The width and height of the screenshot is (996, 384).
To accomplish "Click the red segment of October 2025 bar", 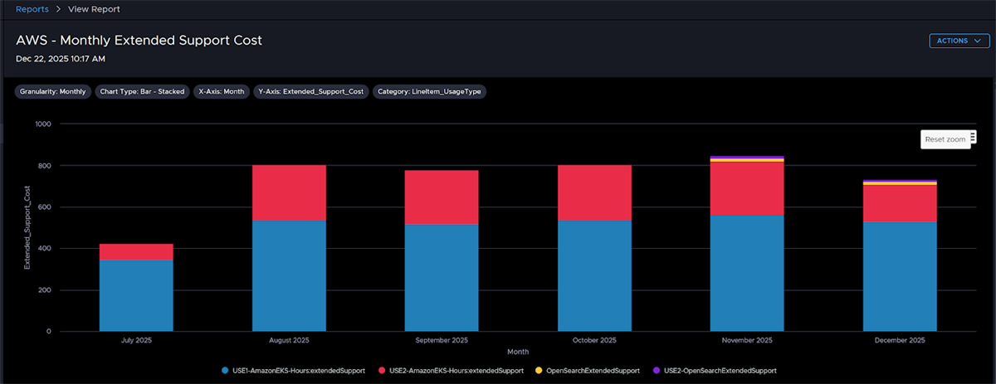I will point(593,192).
